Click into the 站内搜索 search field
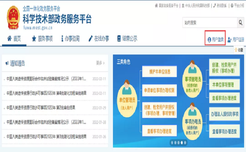This screenshot has width=246, height=152. click(209, 23)
